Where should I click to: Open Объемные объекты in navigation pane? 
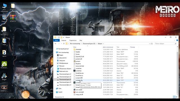64,69
